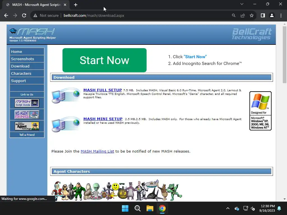Click the Tell a Friend link
The width and height of the screenshot is (287, 215).
pos(27,135)
